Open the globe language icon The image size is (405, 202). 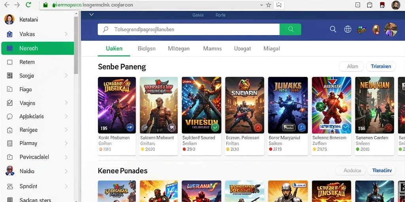tap(348, 29)
